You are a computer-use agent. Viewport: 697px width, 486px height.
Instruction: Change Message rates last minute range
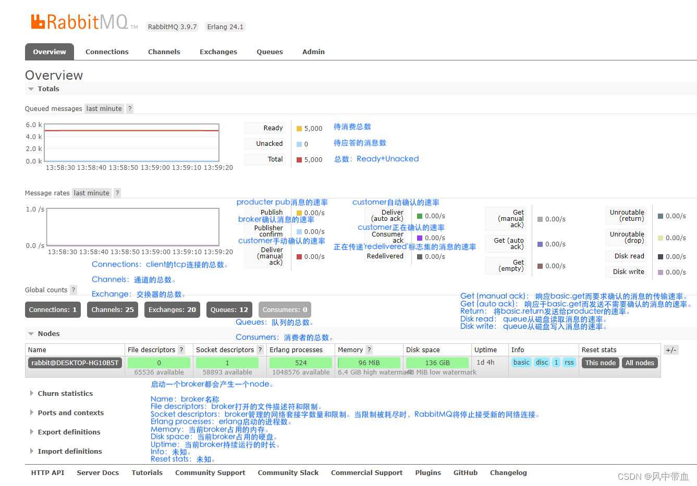(x=92, y=193)
